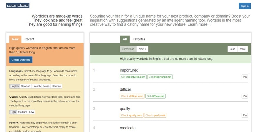Pin the wordoid difficer
Screen dimensions: 259x132
[x=245, y=96]
